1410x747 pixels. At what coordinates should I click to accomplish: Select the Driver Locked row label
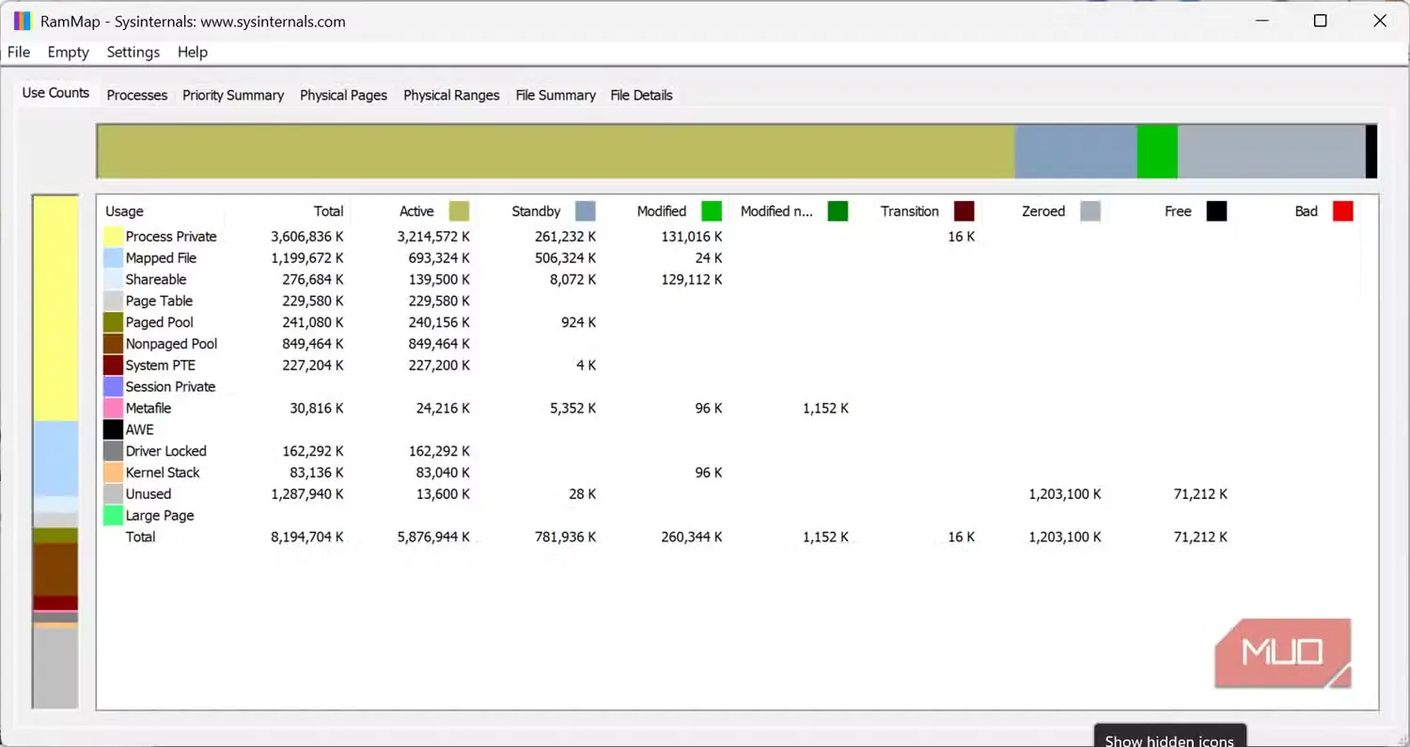point(165,451)
